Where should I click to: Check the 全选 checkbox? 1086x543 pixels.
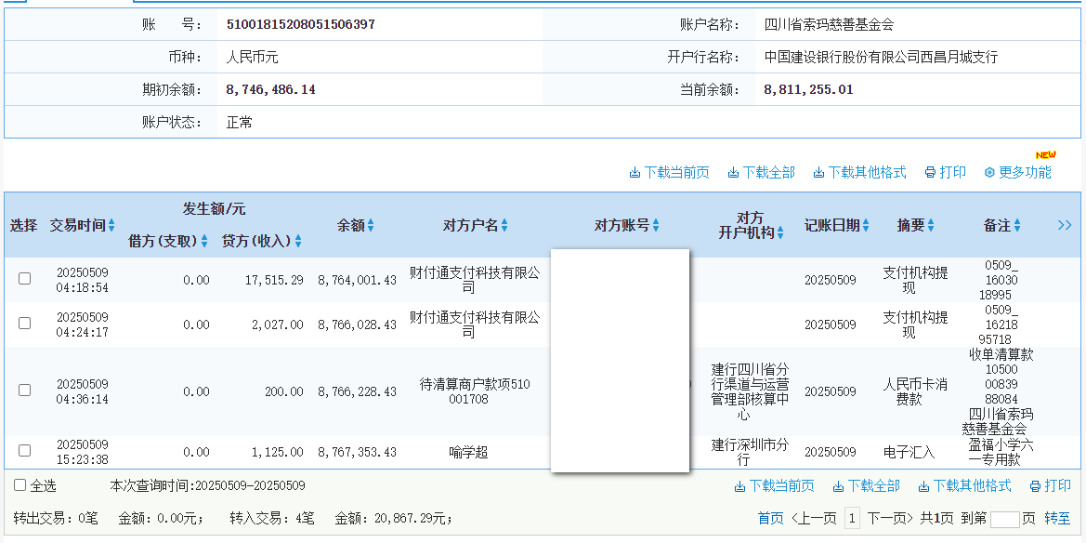pos(20,484)
